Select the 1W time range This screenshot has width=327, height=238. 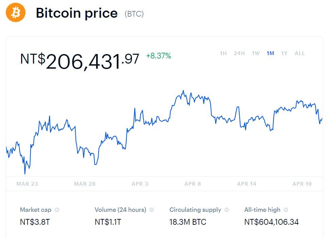click(x=256, y=53)
